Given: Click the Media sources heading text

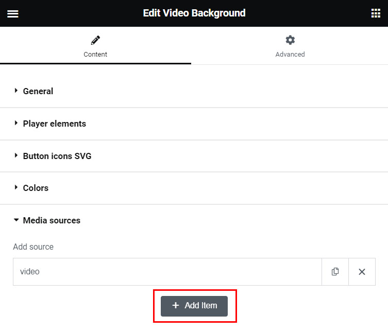Looking at the screenshot, I should pyautogui.click(x=52, y=220).
